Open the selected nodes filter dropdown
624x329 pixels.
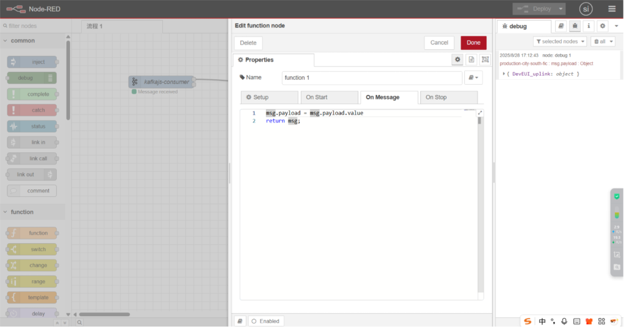pyautogui.click(x=560, y=41)
